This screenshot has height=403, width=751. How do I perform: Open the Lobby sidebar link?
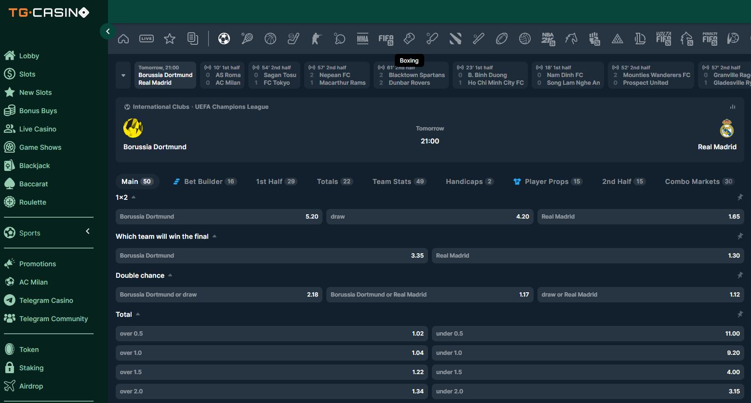click(x=29, y=56)
